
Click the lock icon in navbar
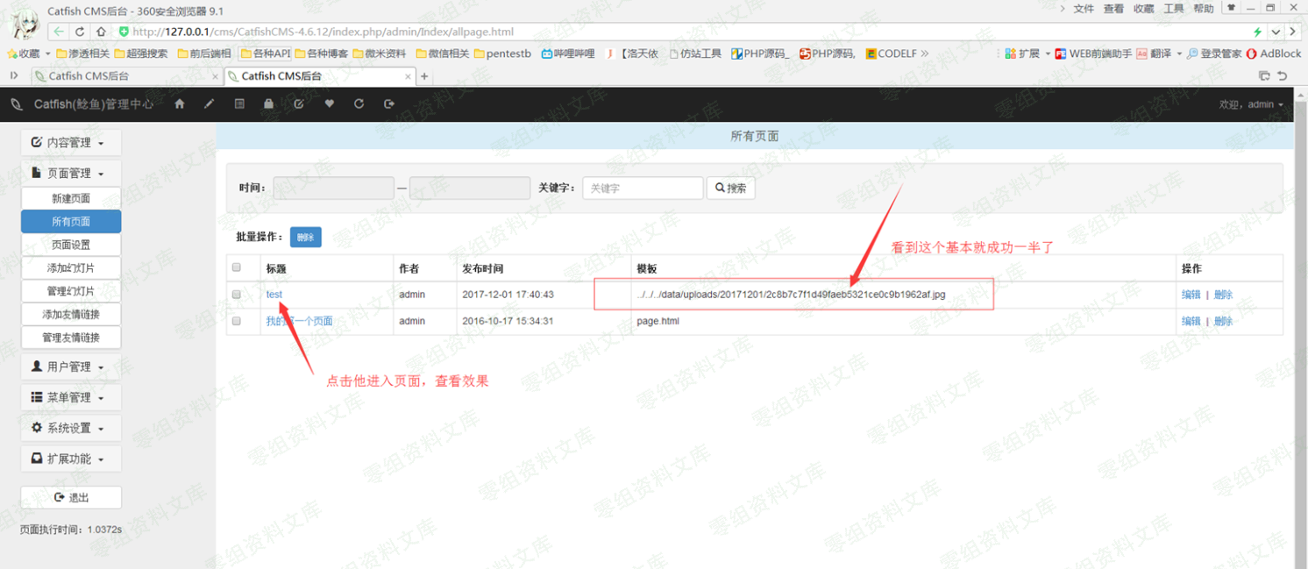[x=269, y=104]
